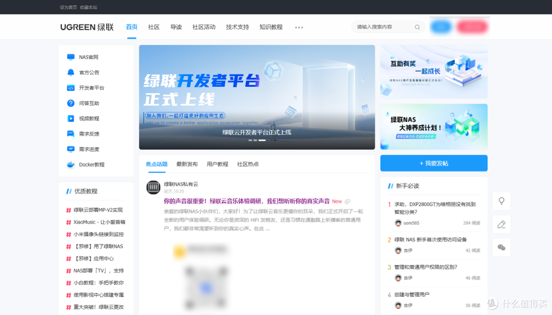Click the UGREEN 绿联 logo
Viewport: 552px width, 315px height.
point(87,27)
